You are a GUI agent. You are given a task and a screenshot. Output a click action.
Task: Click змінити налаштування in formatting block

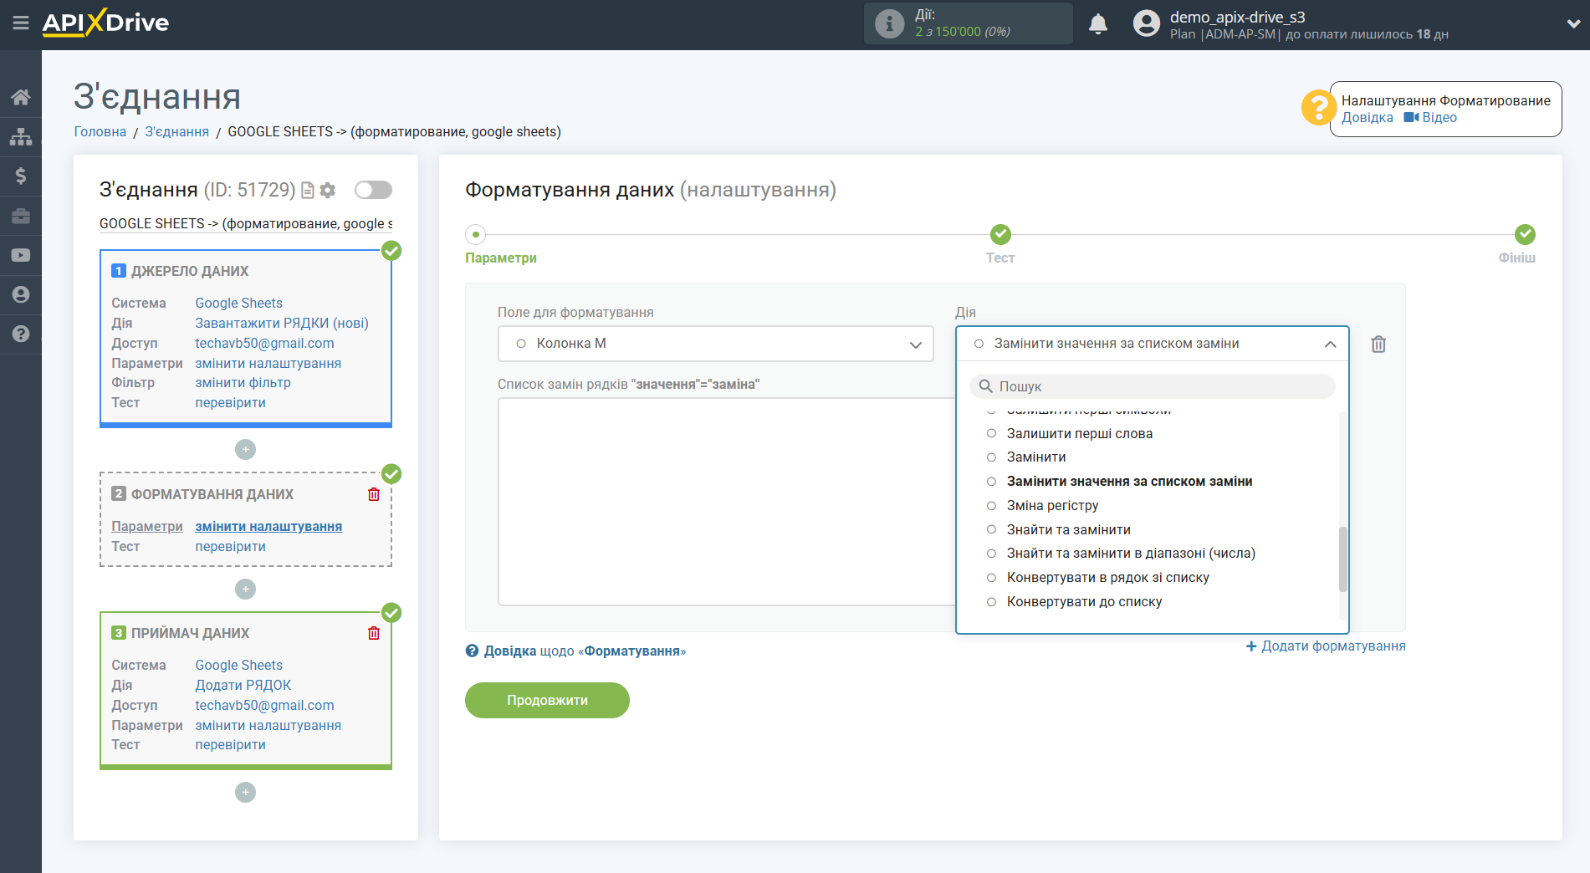click(268, 527)
